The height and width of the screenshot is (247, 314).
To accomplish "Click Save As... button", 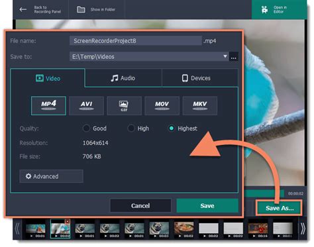I will 280,208.
